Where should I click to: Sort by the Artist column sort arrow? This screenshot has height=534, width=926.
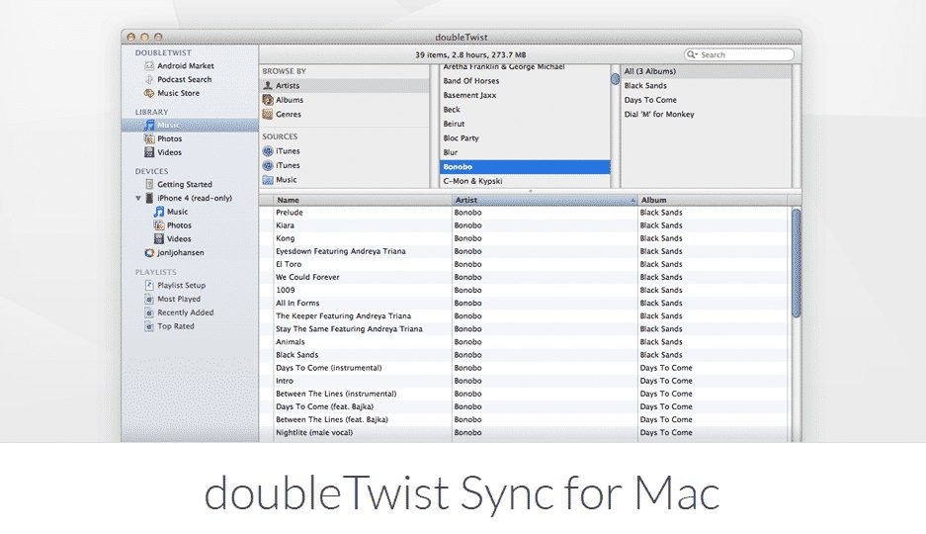tap(632, 200)
